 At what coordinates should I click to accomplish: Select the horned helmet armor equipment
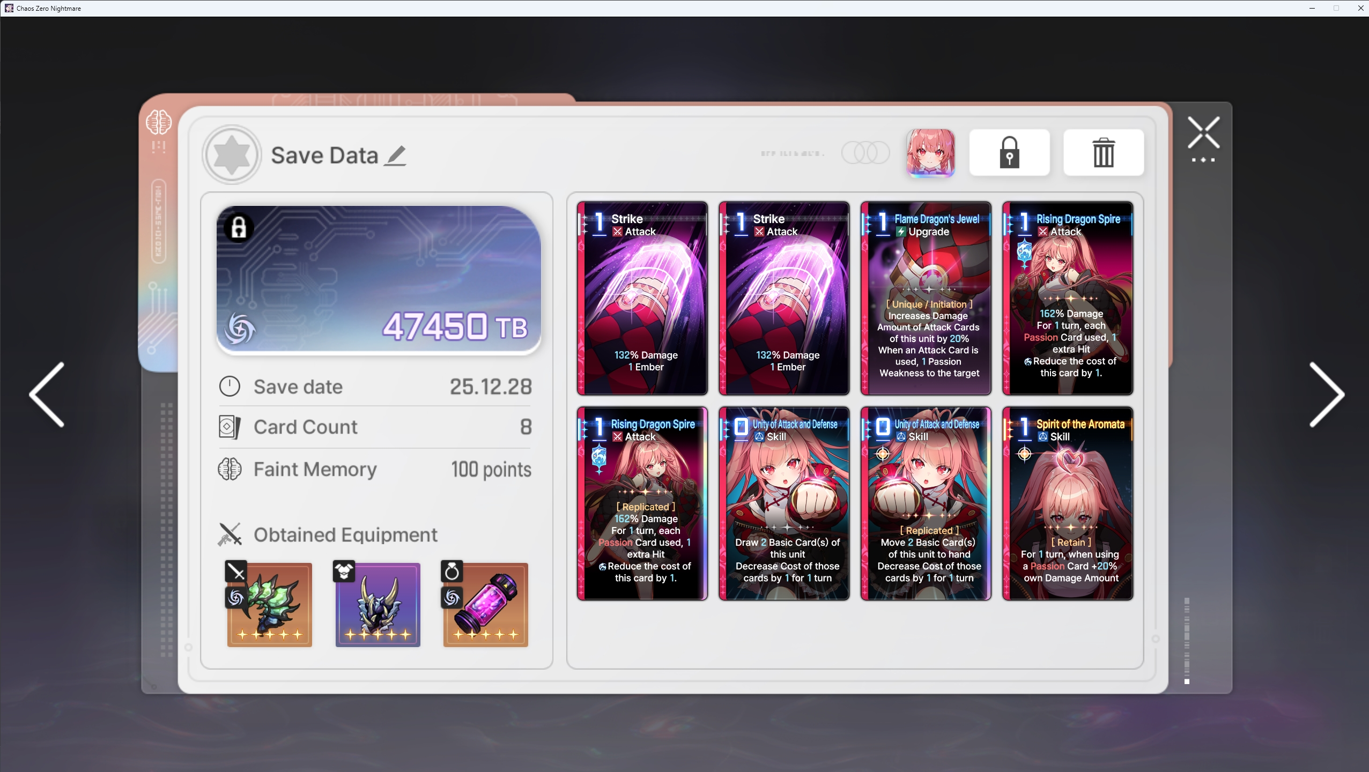pyautogui.click(x=378, y=605)
